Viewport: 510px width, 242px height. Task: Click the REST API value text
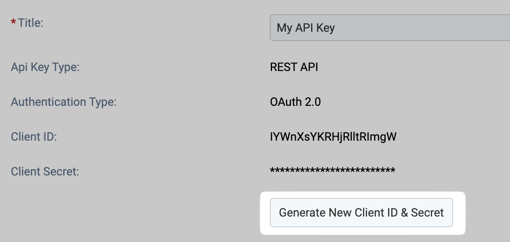pyautogui.click(x=294, y=67)
